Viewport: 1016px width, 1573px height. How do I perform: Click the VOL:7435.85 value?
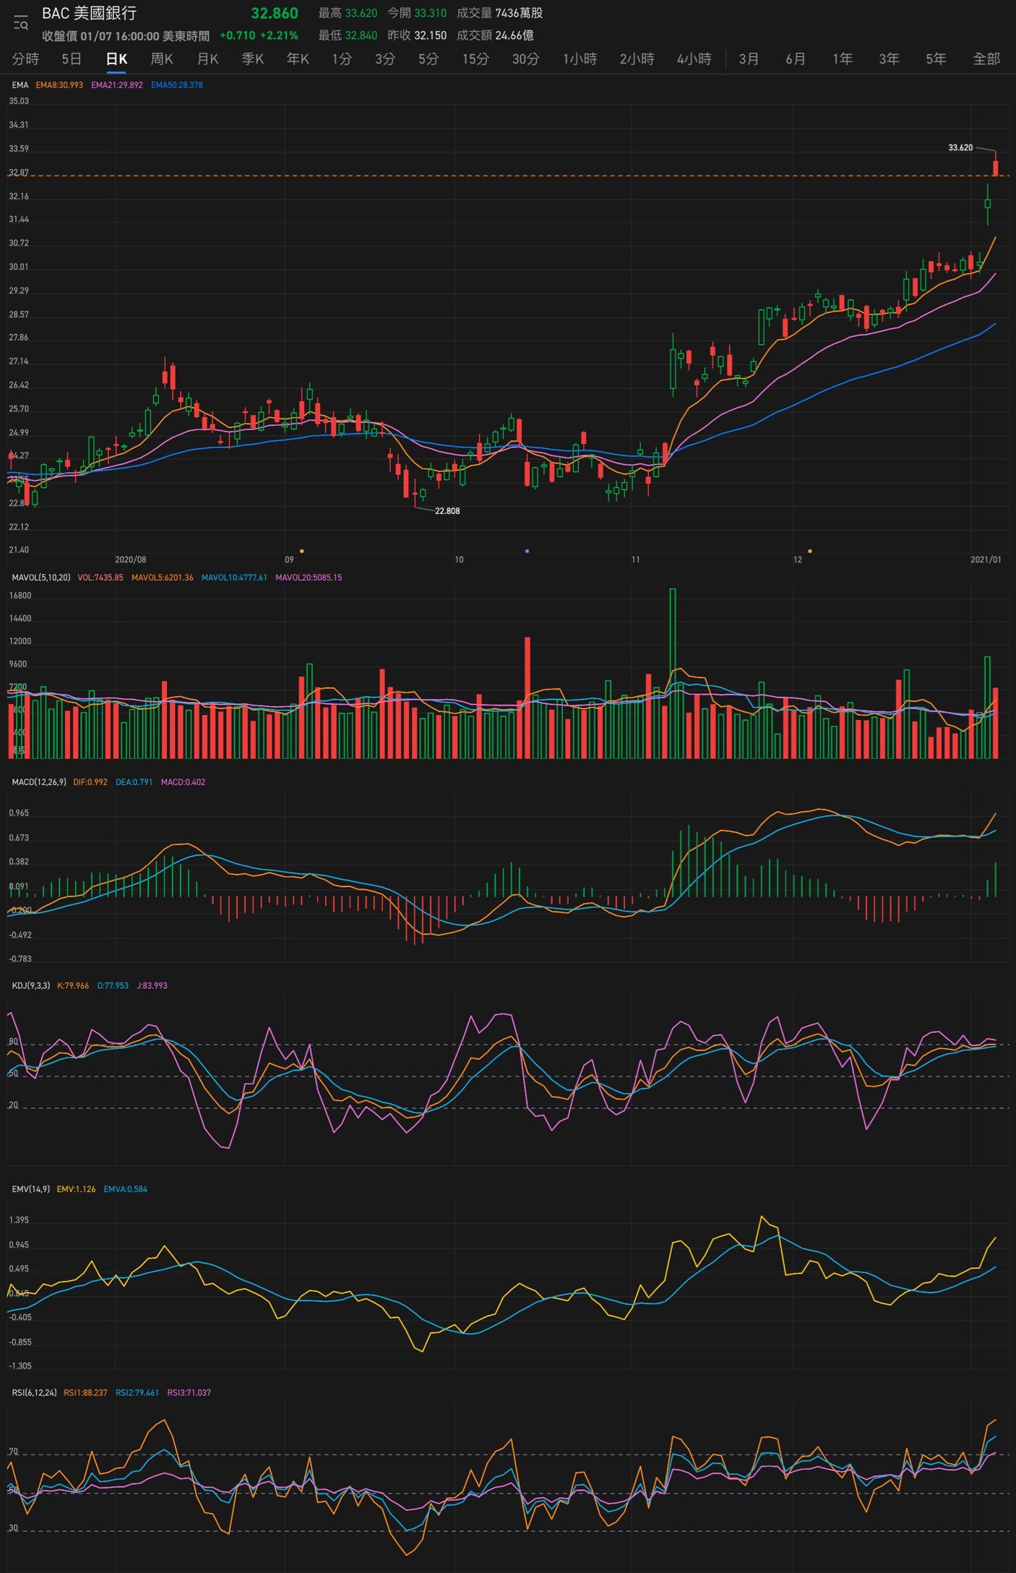[x=100, y=578]
